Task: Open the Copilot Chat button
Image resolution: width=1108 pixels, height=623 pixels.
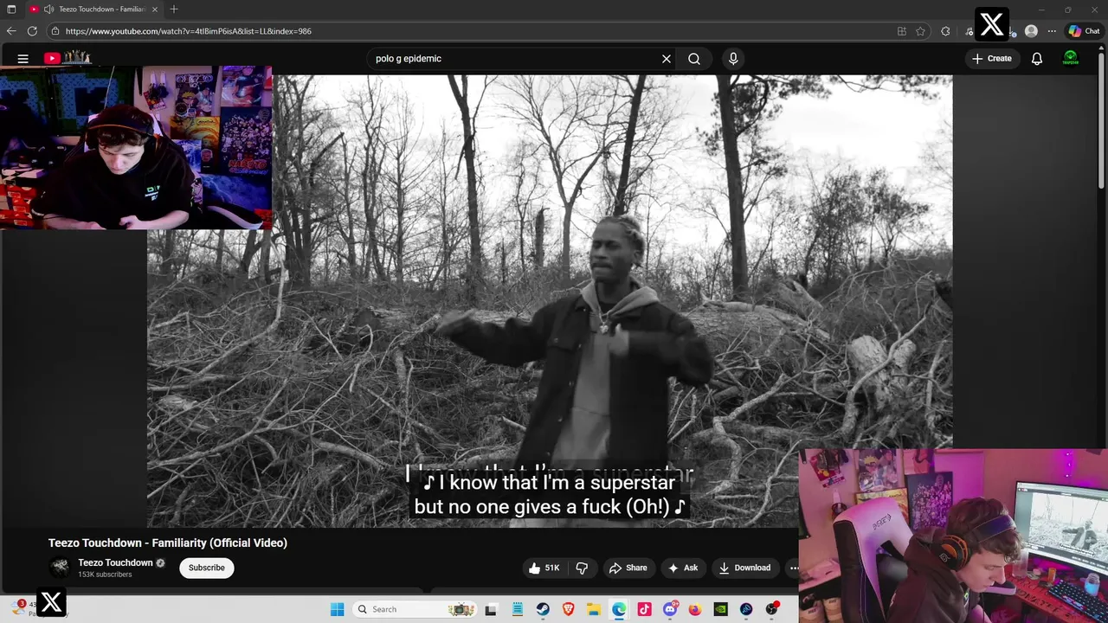Action: pyautogui.click(x=1084, y=31)
